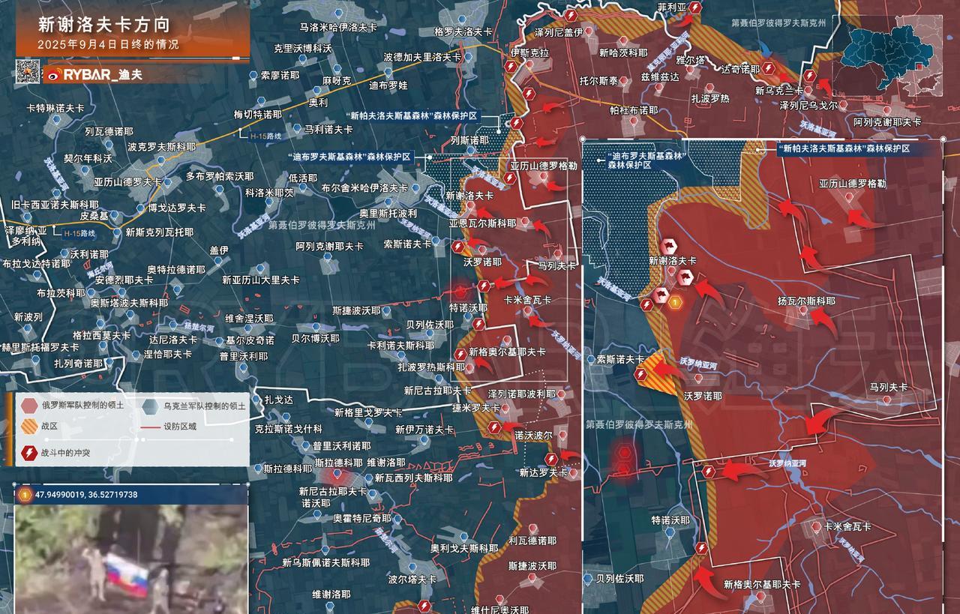Click the label 契尔年科沃
The height and width of the screenshot is (614, 960).
pos(88,158)
